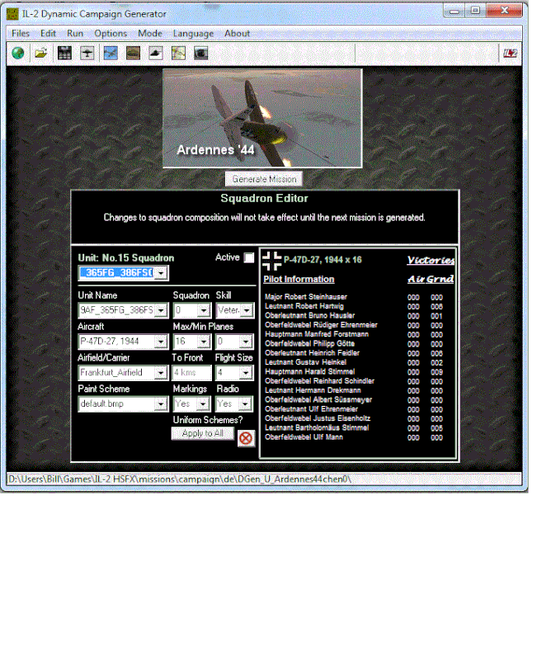Expand the Squadron number dropdown
The image size is (537, 660).
click(204, 311)
